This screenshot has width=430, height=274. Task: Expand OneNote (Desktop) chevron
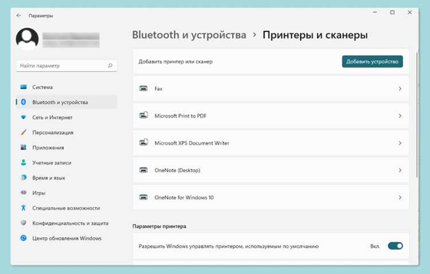pos(400,170)
